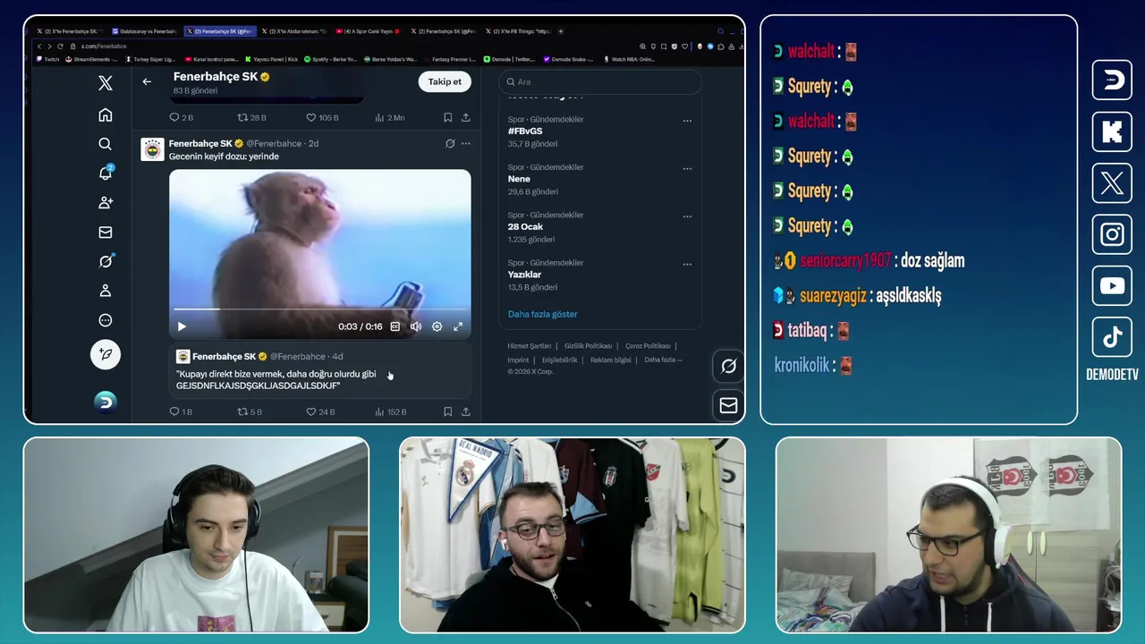1145x644 pixels.
Task: Open the X logo home in sidebar
Action: click(x=106, y=83)
